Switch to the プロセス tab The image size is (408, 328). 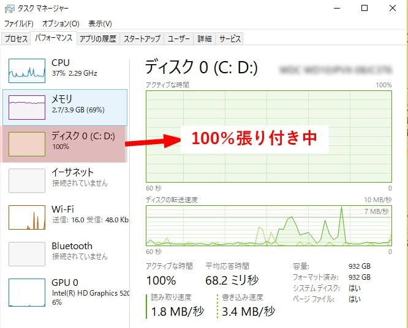[16, 38]
